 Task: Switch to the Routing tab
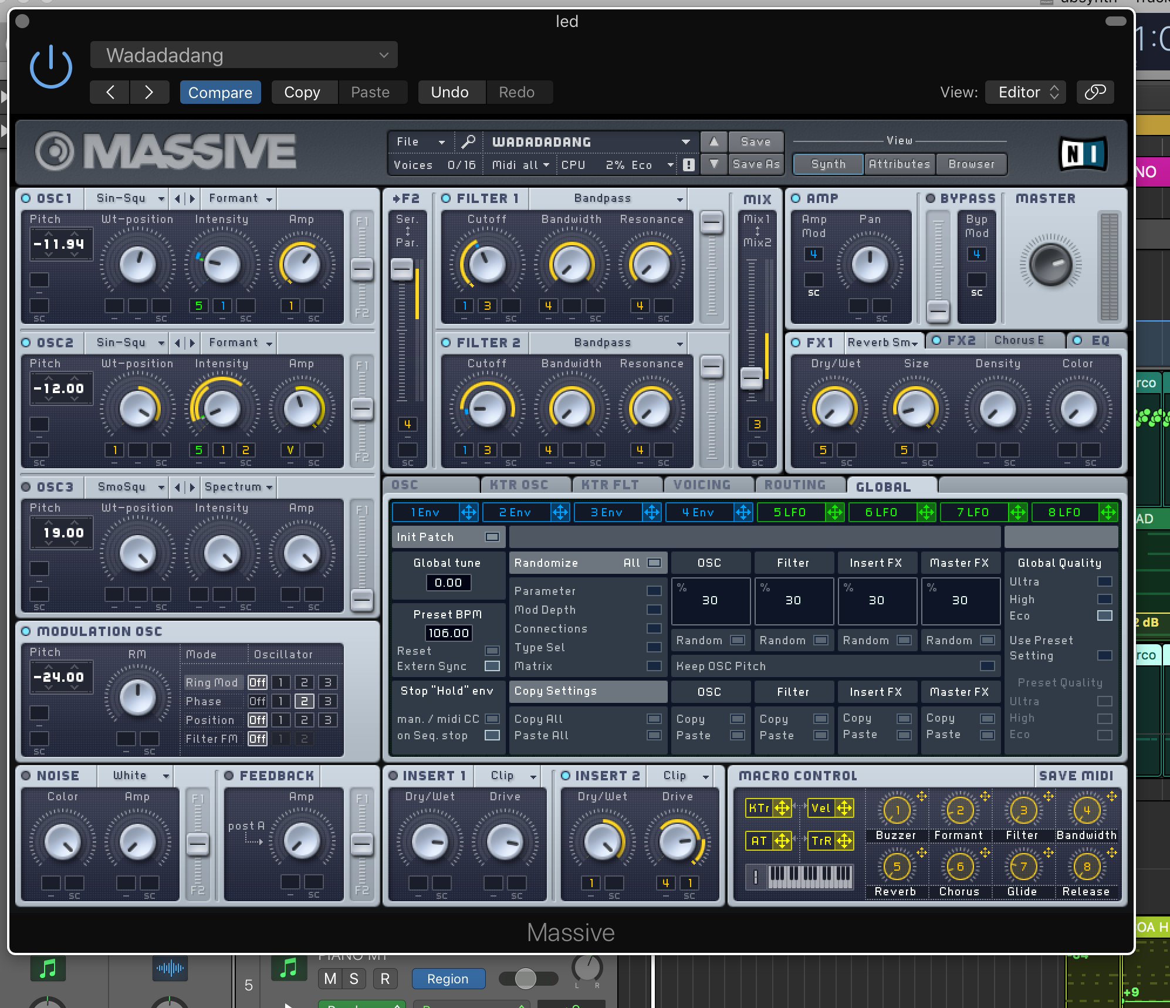point(795,485)
